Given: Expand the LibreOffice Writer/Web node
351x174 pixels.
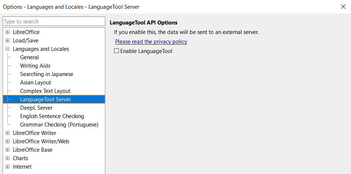Looking at the screenshot, I should [x=8, y=141].
